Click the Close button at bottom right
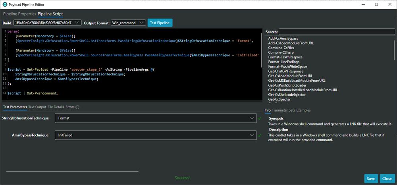 point(387,178)
